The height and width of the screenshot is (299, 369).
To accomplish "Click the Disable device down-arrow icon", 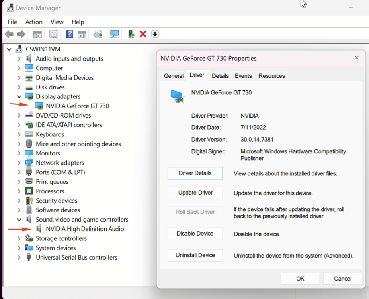I will (155, 34).
